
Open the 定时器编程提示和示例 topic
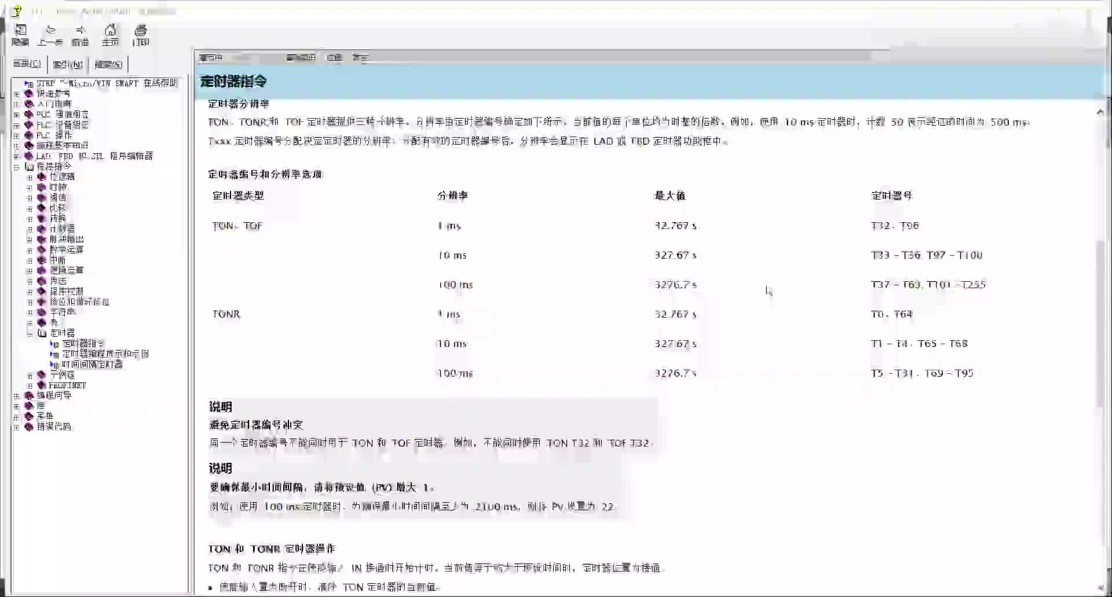(105, 354)
